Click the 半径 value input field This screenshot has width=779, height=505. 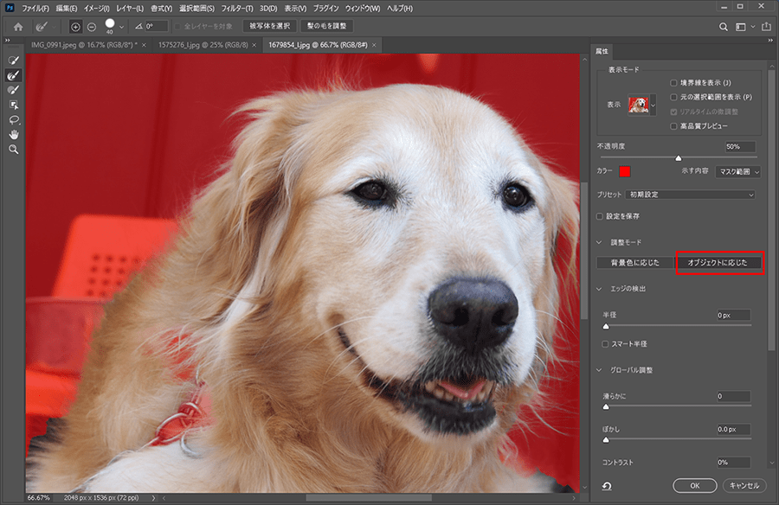(733, 316)
